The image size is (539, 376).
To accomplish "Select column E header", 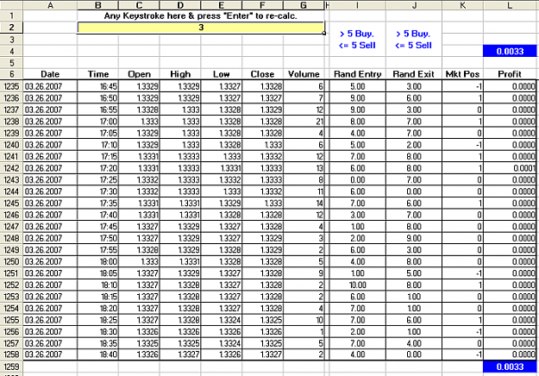I will point(222,5).
